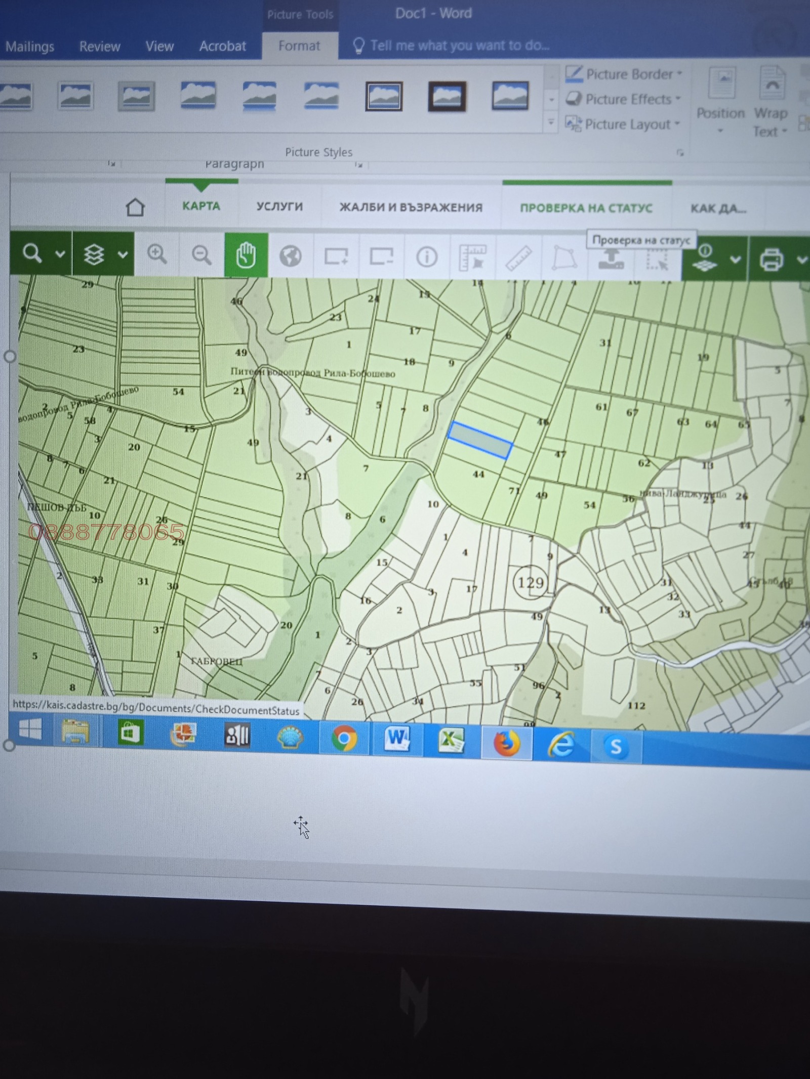Toggle the remove rectangle selection tool

pos(381,256)
